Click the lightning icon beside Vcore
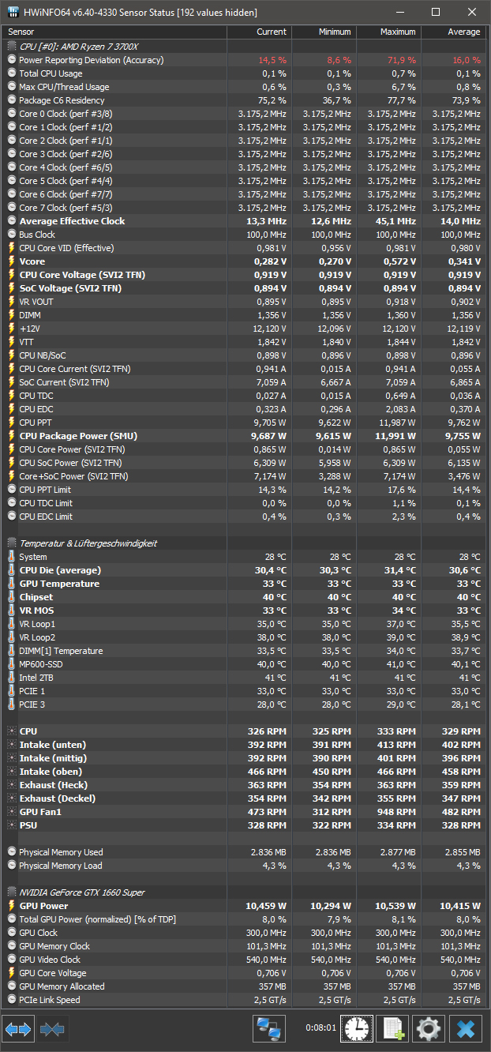This screenshot has height=1052, width=491. [12, 261]
